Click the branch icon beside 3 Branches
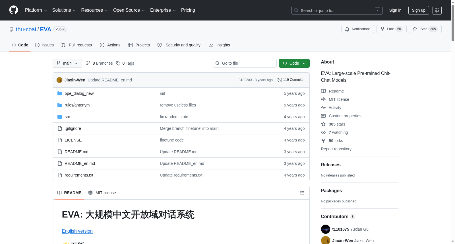 coord(88,63)
